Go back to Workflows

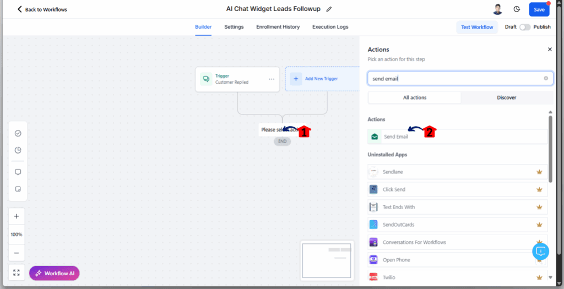point(42,9)
